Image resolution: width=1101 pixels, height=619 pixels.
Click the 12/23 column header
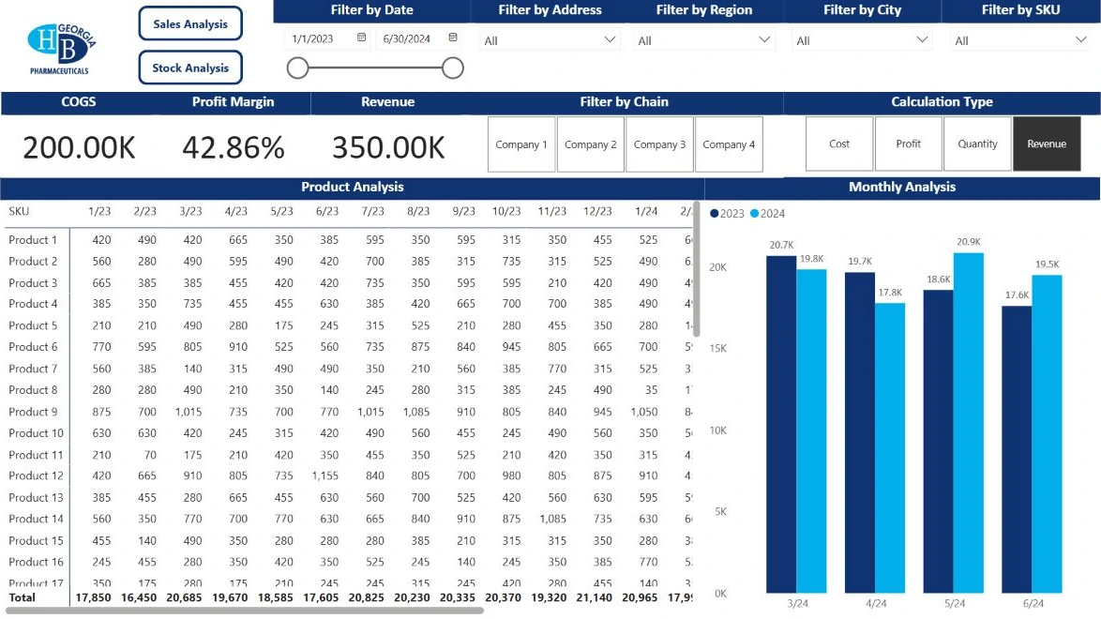tap(597, 211)
